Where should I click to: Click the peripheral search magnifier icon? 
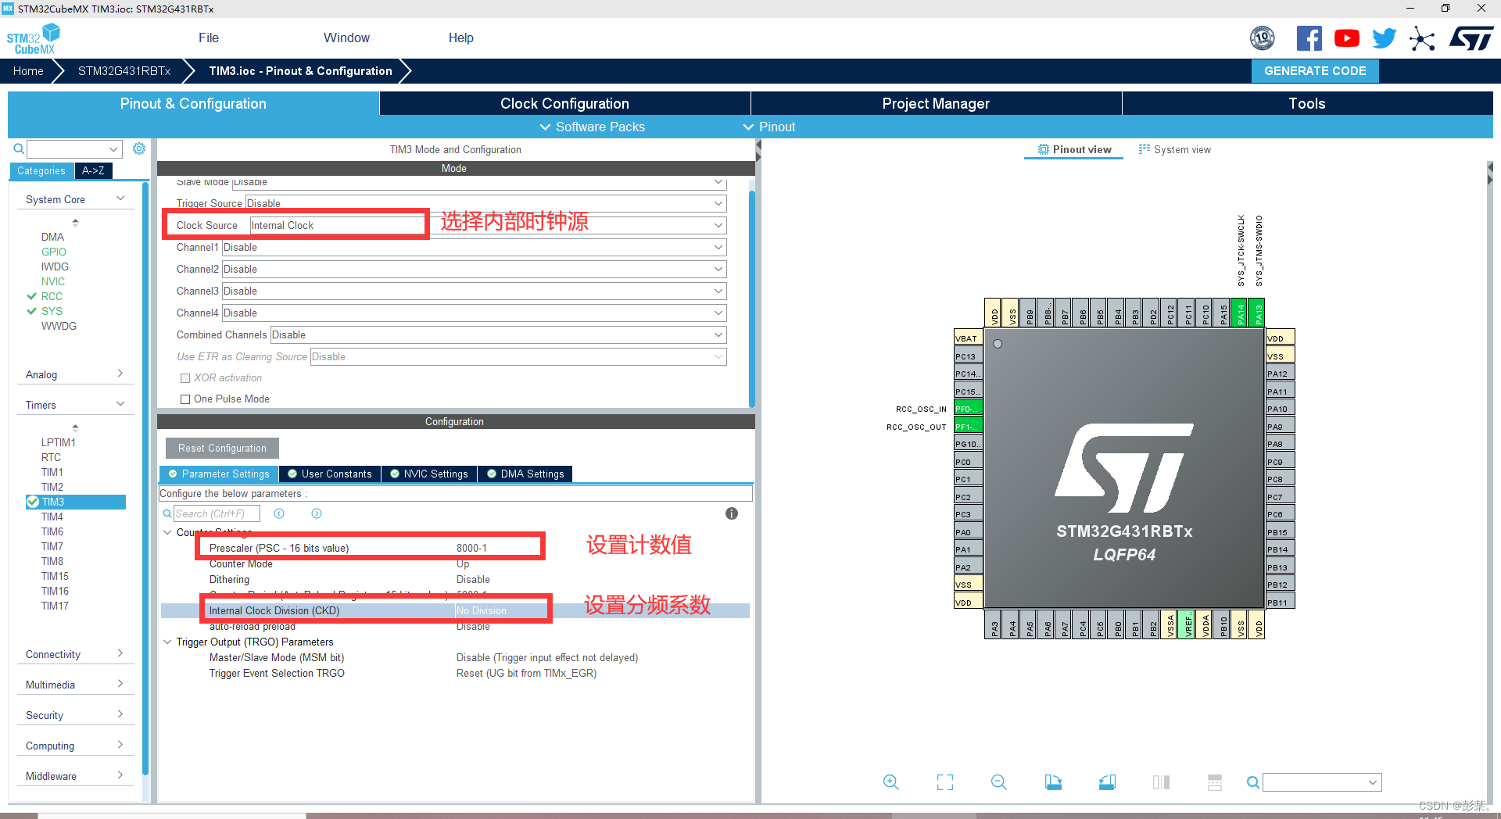(19, 148)
